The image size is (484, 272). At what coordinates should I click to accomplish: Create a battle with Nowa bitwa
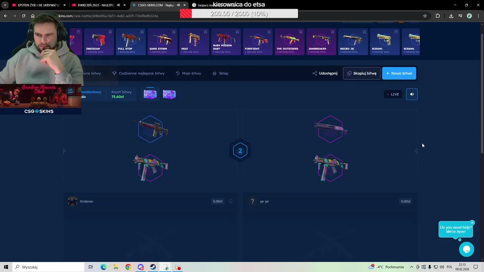[399, 73]
